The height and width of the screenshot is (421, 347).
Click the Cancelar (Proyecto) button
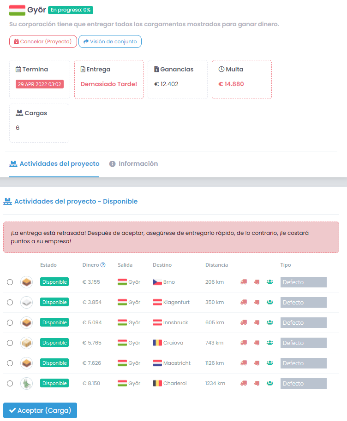click(43, 41)
